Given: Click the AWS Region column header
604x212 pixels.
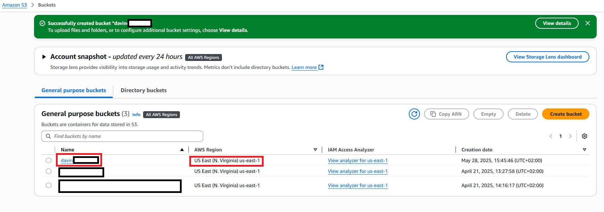Looking at the screenshot, I should (x=208, y=150).
